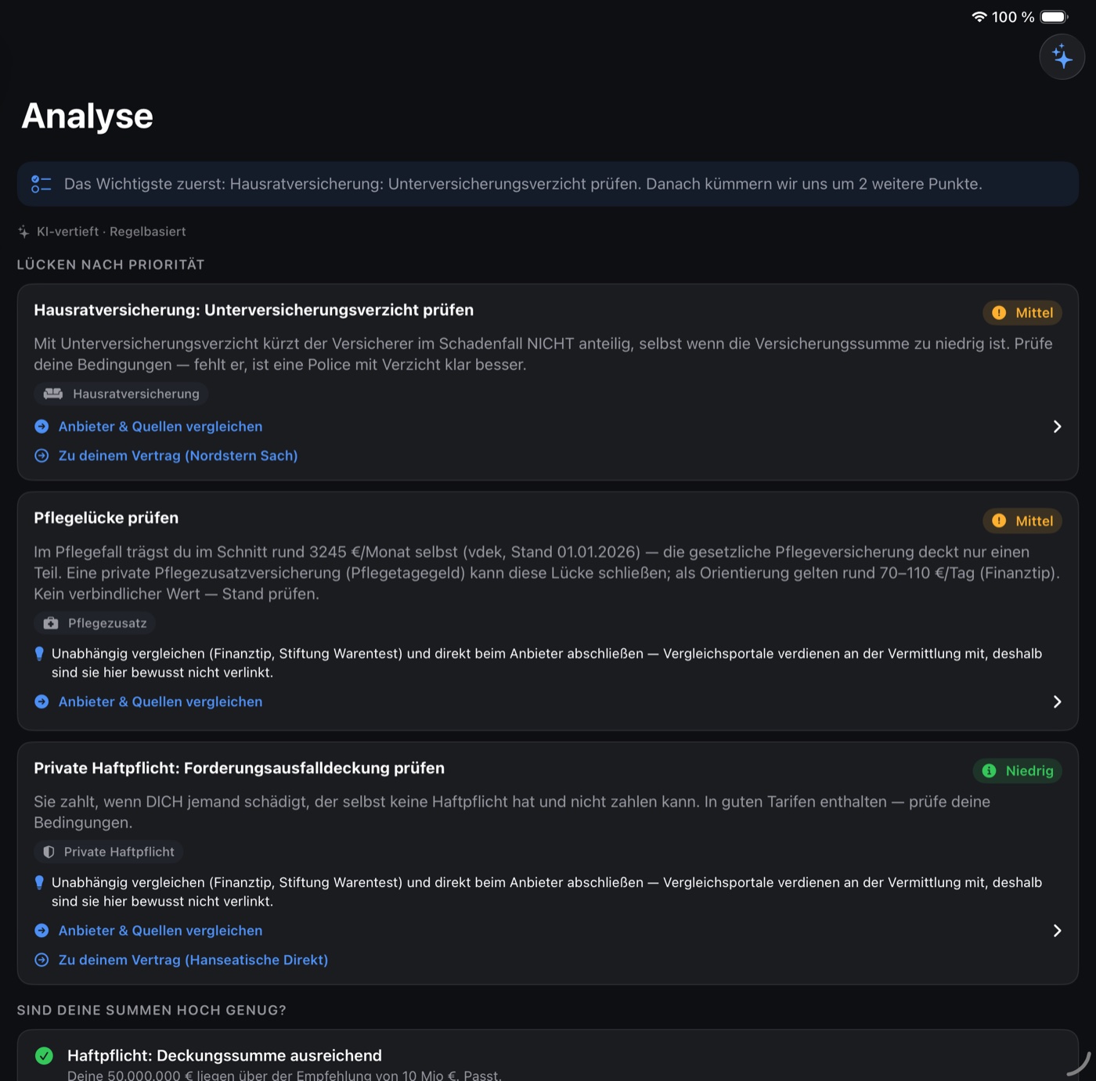Click the checklist icon in the summary banner

tap(41, 184)
